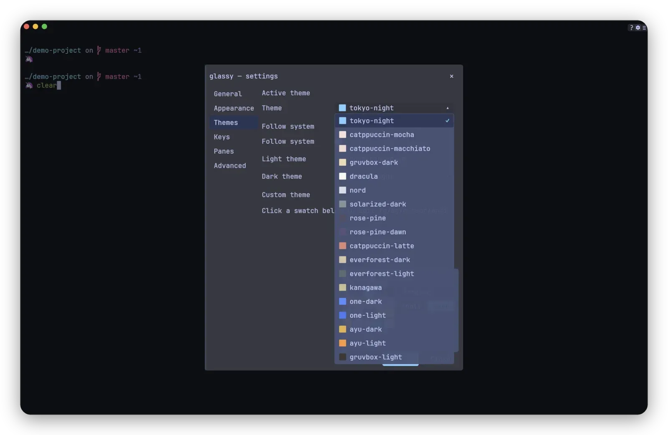
Task: Open the hamburger menu icon
Action: [x=644, y=28]
